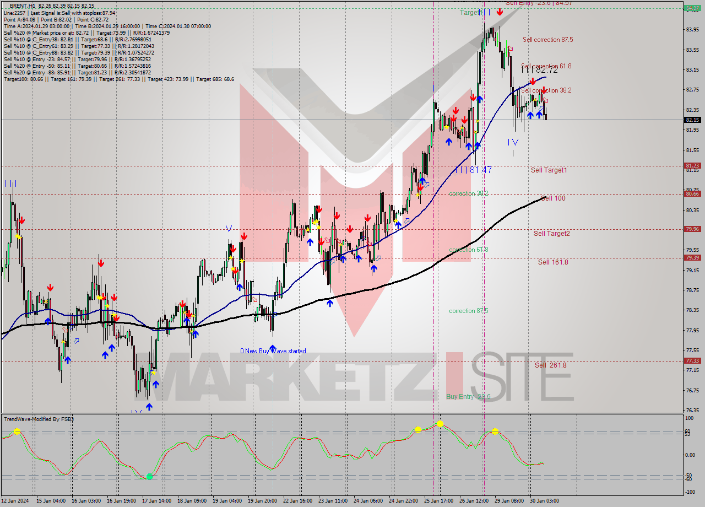Select the green 'correction 61.8' label
705x507 pixels.
point(468,250)
